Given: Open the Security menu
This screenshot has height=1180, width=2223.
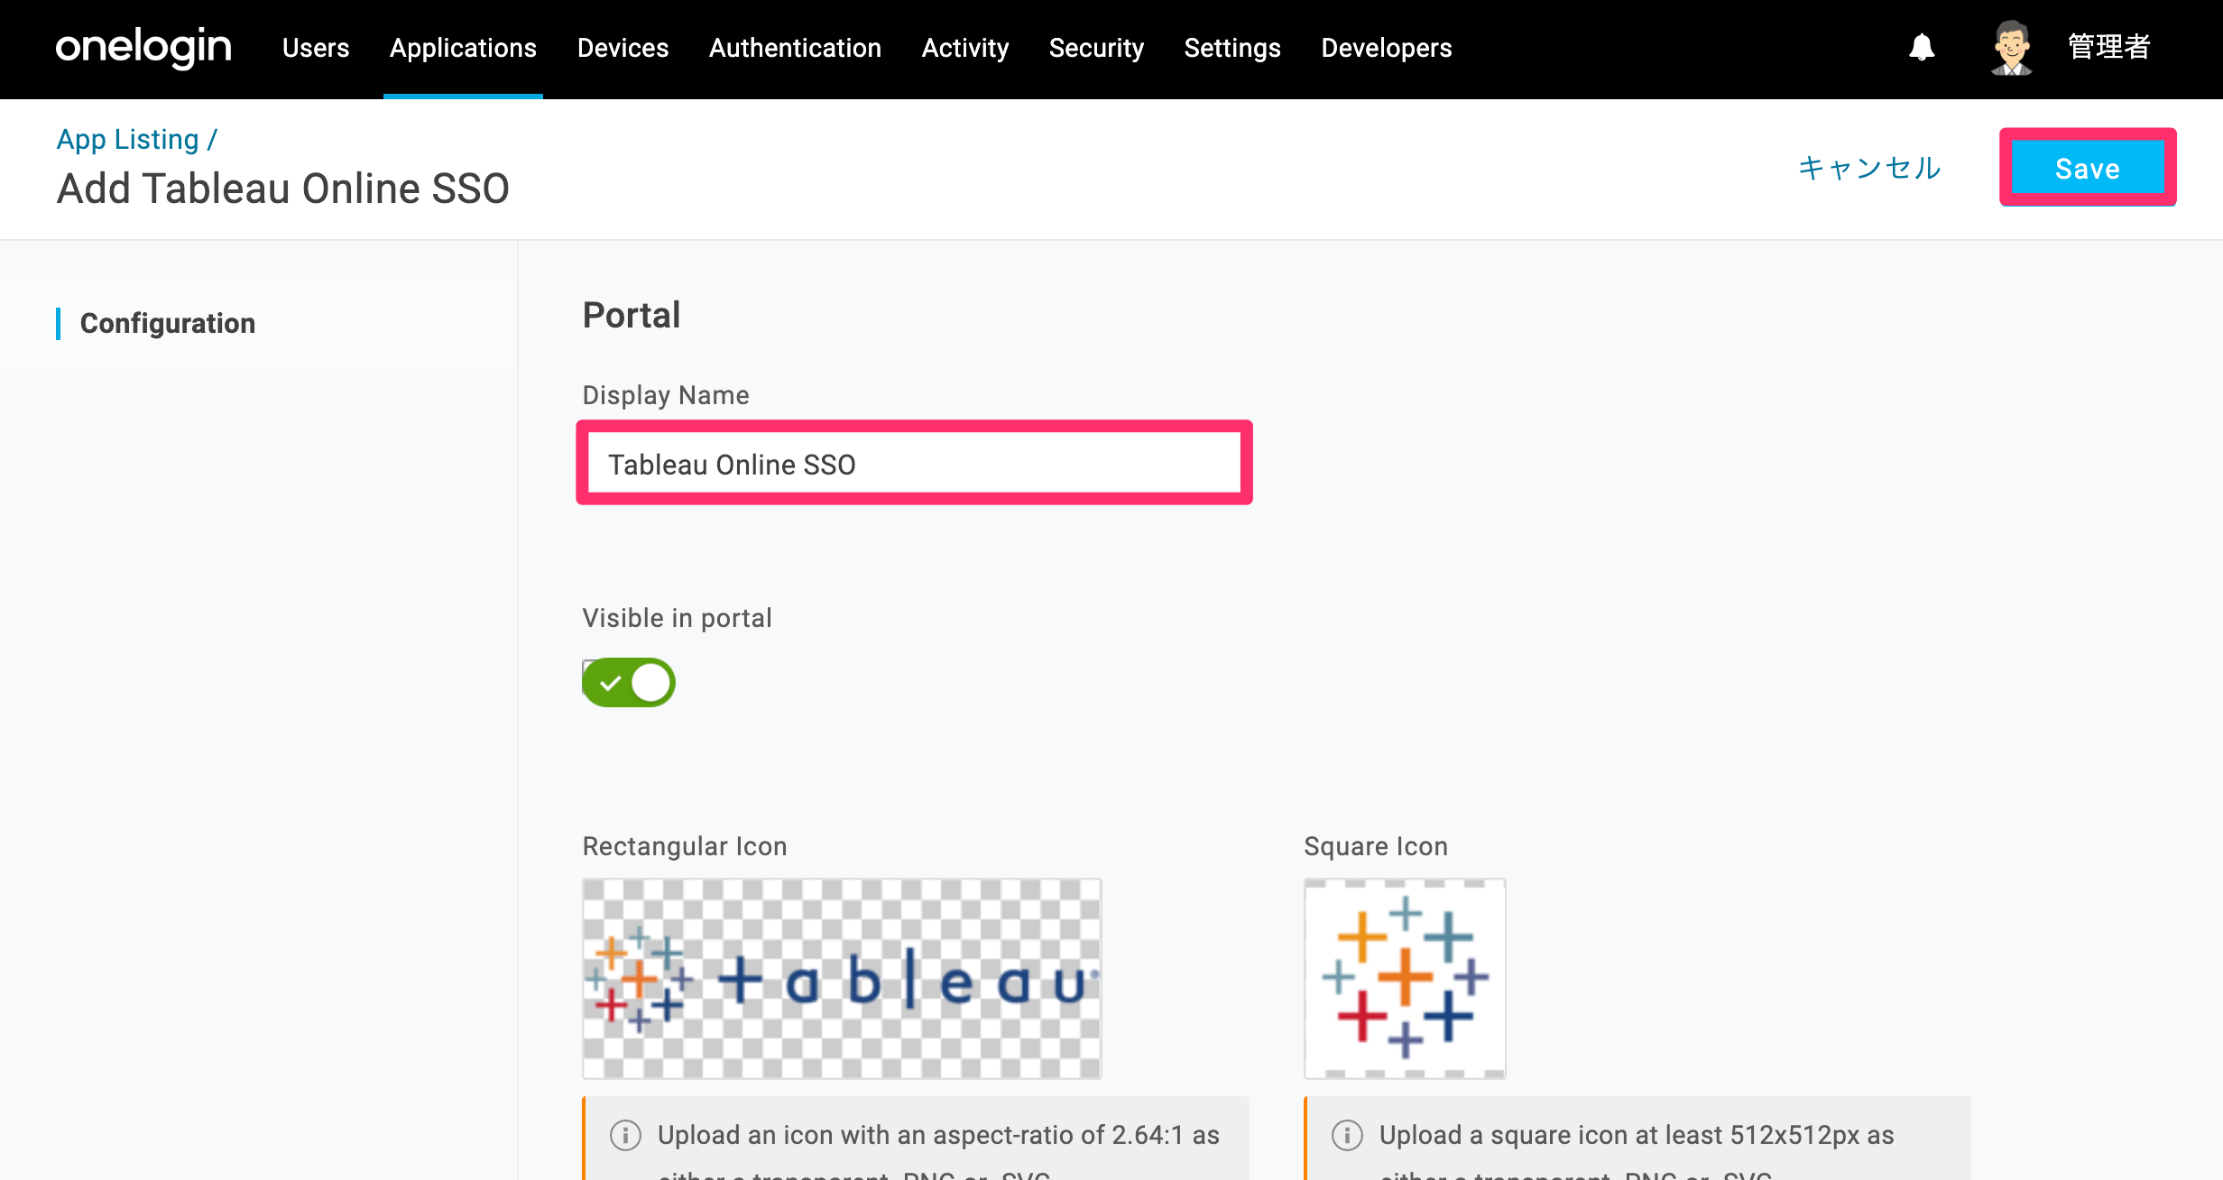Looking at the screenshot, I should coord(1096,48).
